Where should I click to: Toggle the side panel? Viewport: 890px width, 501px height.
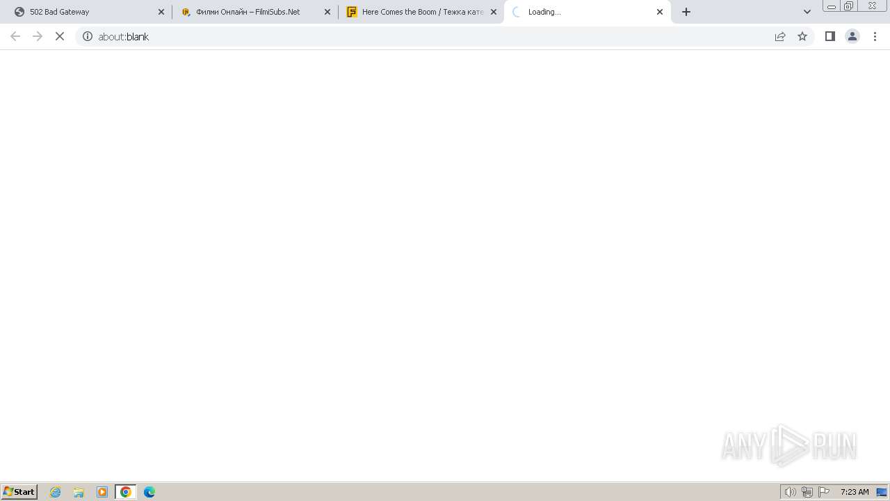pyautogui.click(x=830, y=36)
